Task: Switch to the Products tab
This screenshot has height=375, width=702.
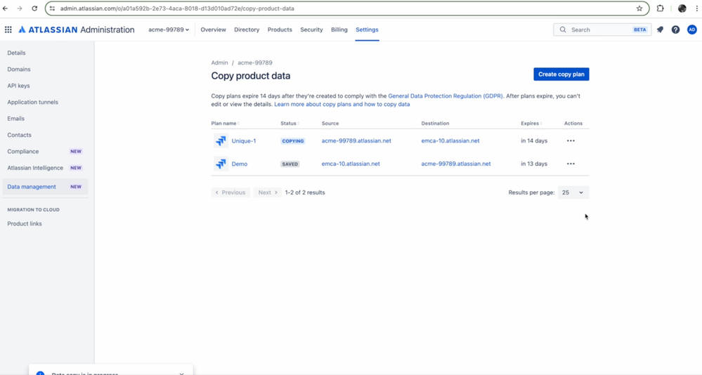Action: (280, 29)
